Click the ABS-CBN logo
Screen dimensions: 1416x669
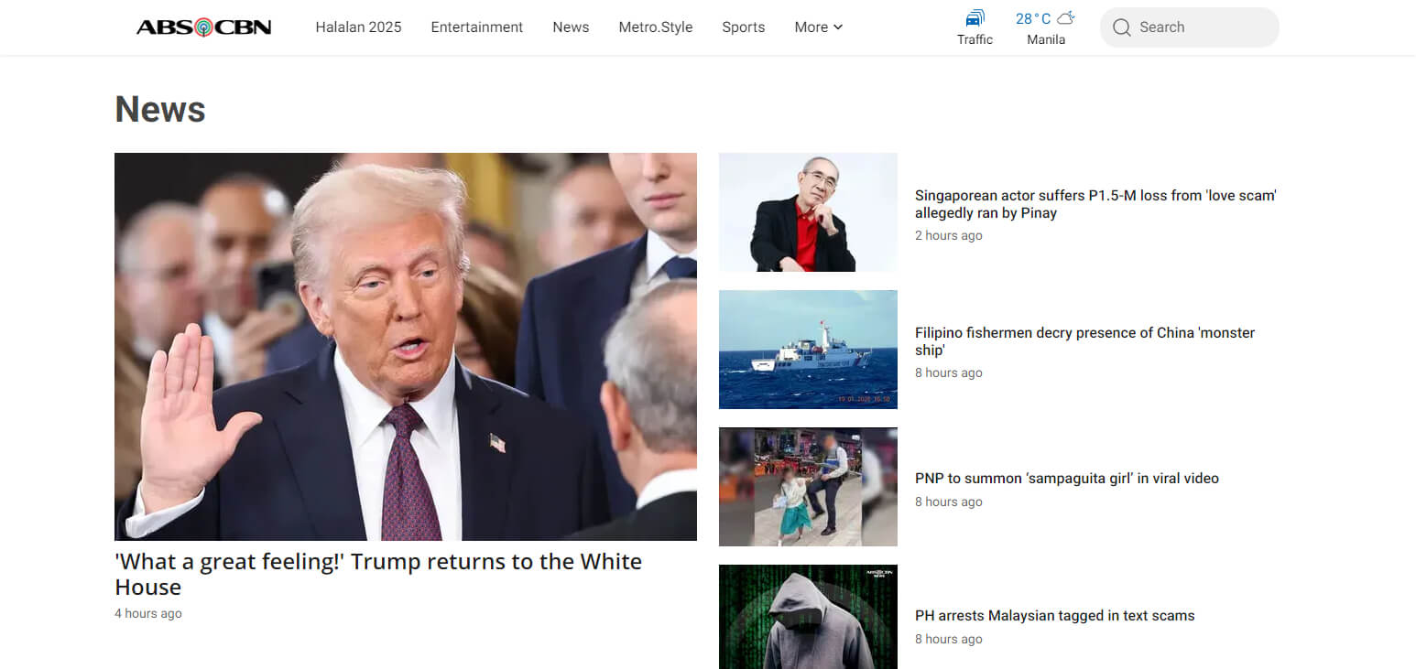[203, 27]
